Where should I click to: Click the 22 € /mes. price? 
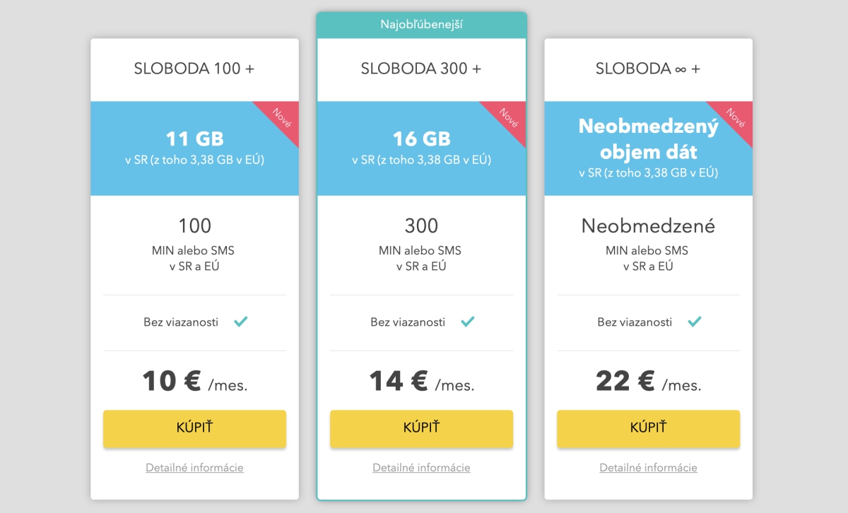(648, 382)
